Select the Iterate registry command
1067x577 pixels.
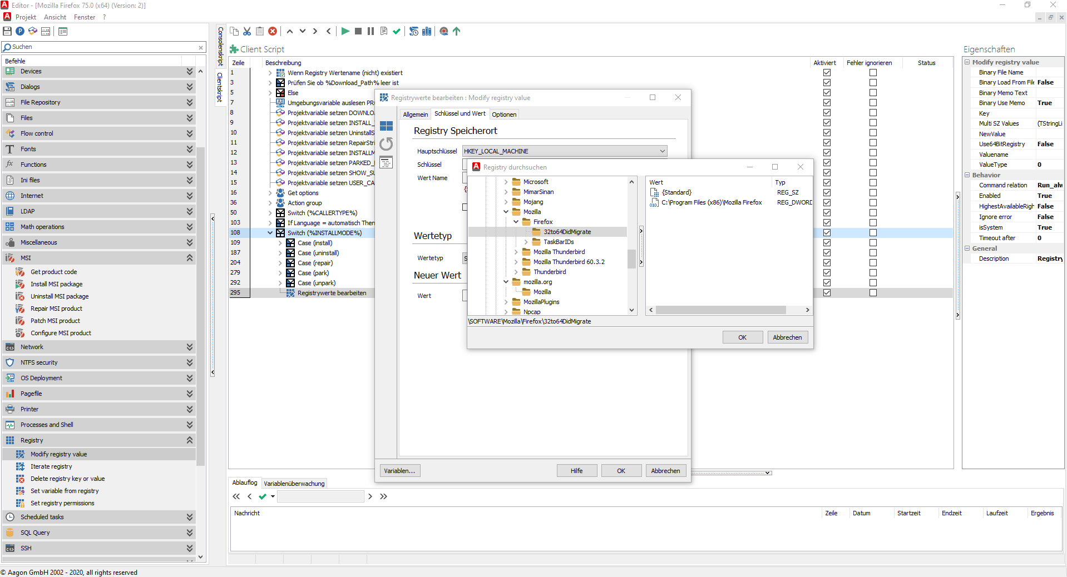click(x=51, y=466)
